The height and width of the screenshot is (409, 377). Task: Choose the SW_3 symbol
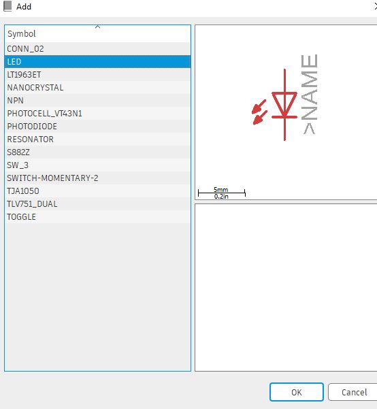(x=97, y=165)
